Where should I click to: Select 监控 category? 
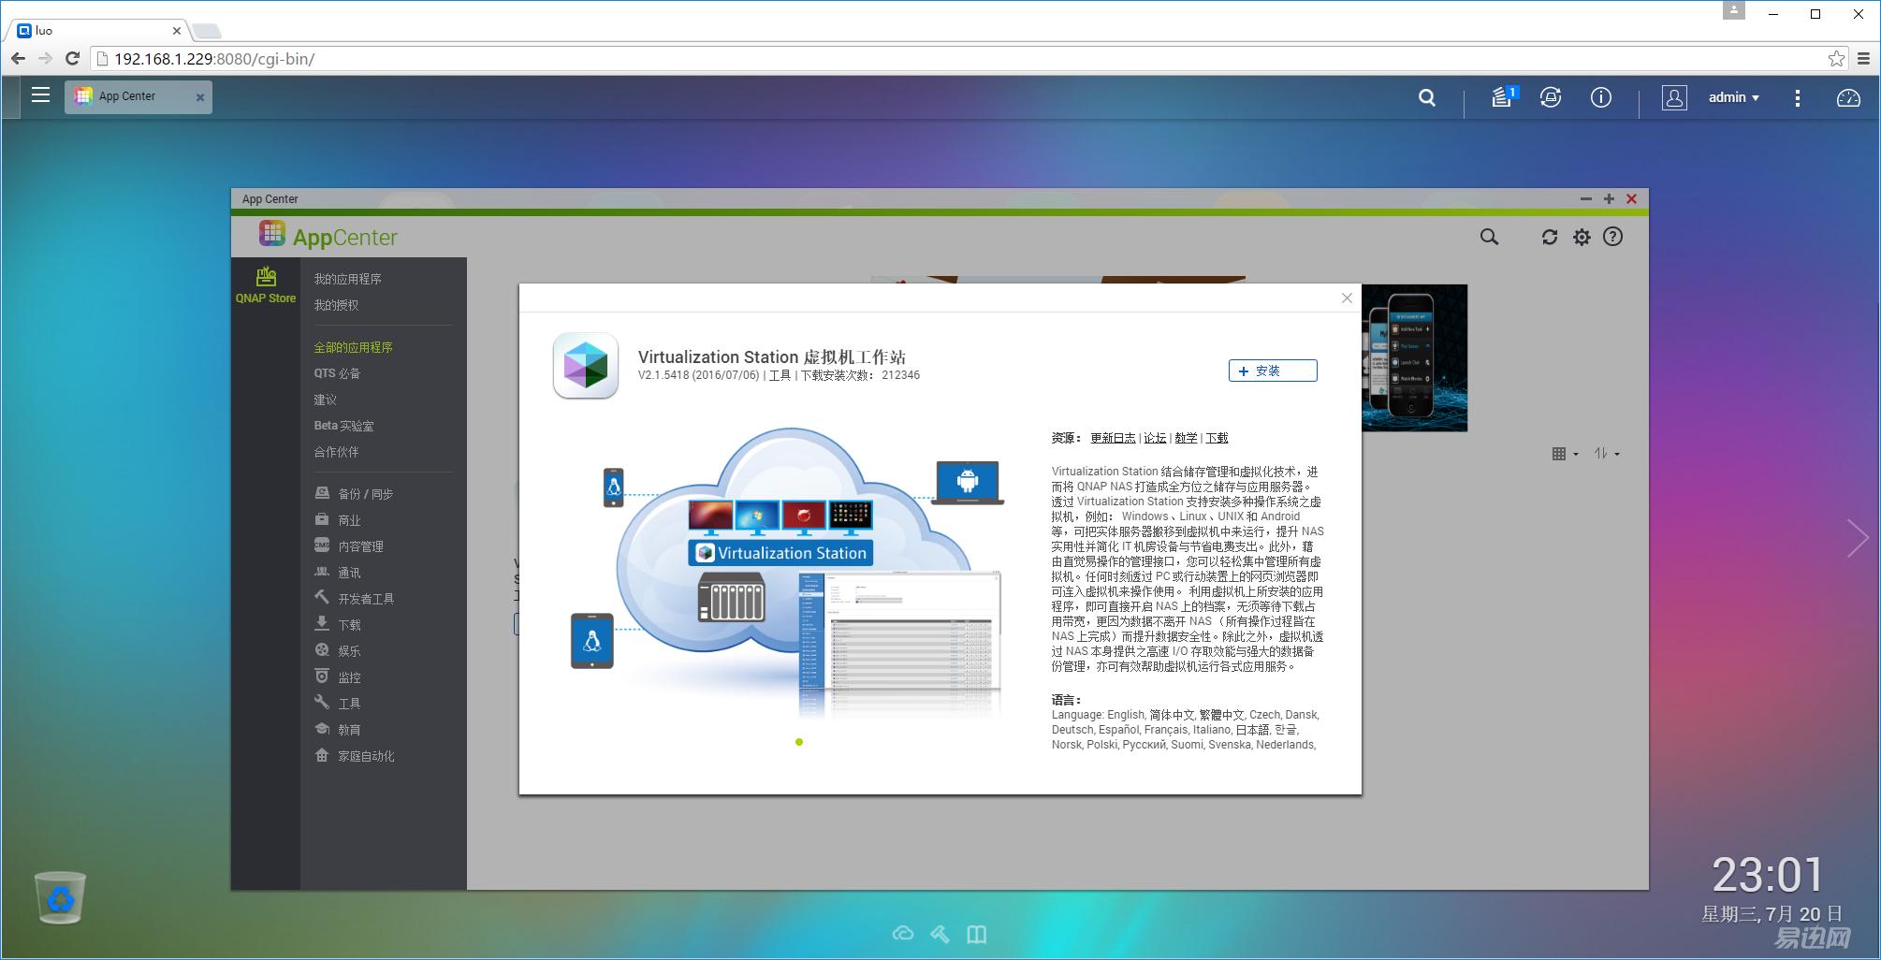pyautogui.click(x=337, y=677)
